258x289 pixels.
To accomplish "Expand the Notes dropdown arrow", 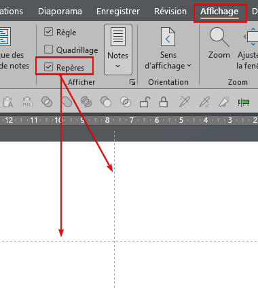I will point(117,66).
